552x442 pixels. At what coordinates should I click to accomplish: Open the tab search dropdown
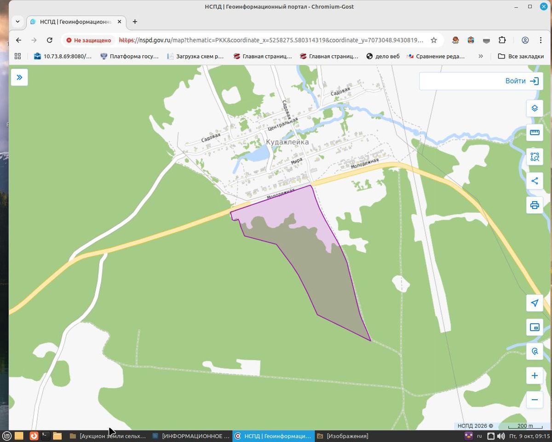click(x=17, y=22)
